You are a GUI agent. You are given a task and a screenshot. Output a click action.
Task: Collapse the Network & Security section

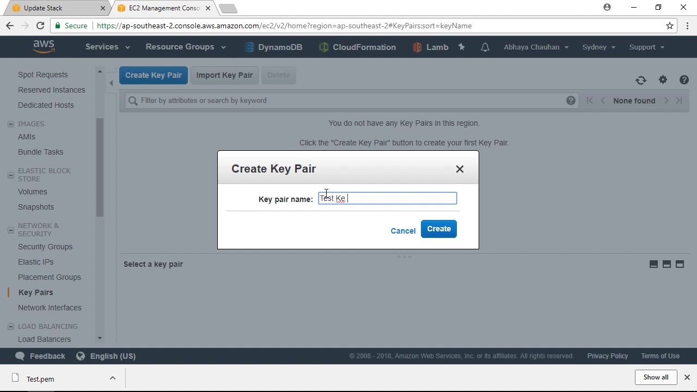(11, 230)
